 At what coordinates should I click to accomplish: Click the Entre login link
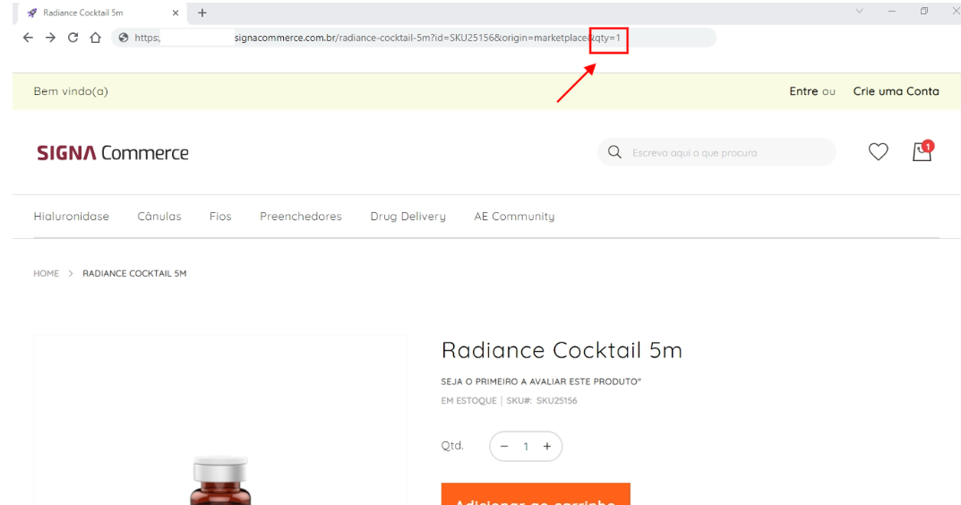803,91
